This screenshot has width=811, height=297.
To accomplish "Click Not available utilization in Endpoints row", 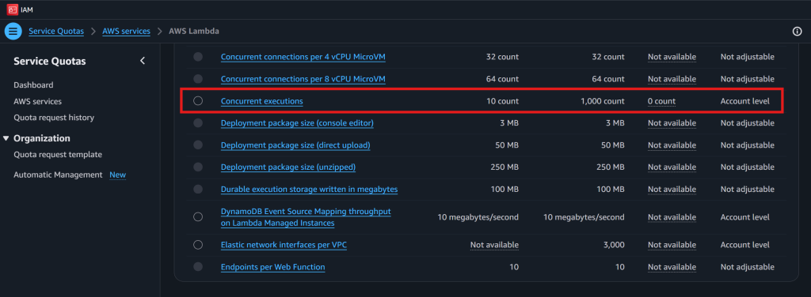I will pos(672,267).
